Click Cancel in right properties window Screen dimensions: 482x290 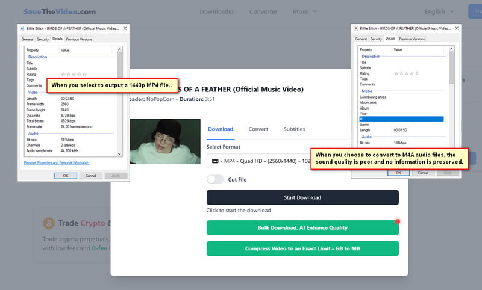(x=423, y=173)
